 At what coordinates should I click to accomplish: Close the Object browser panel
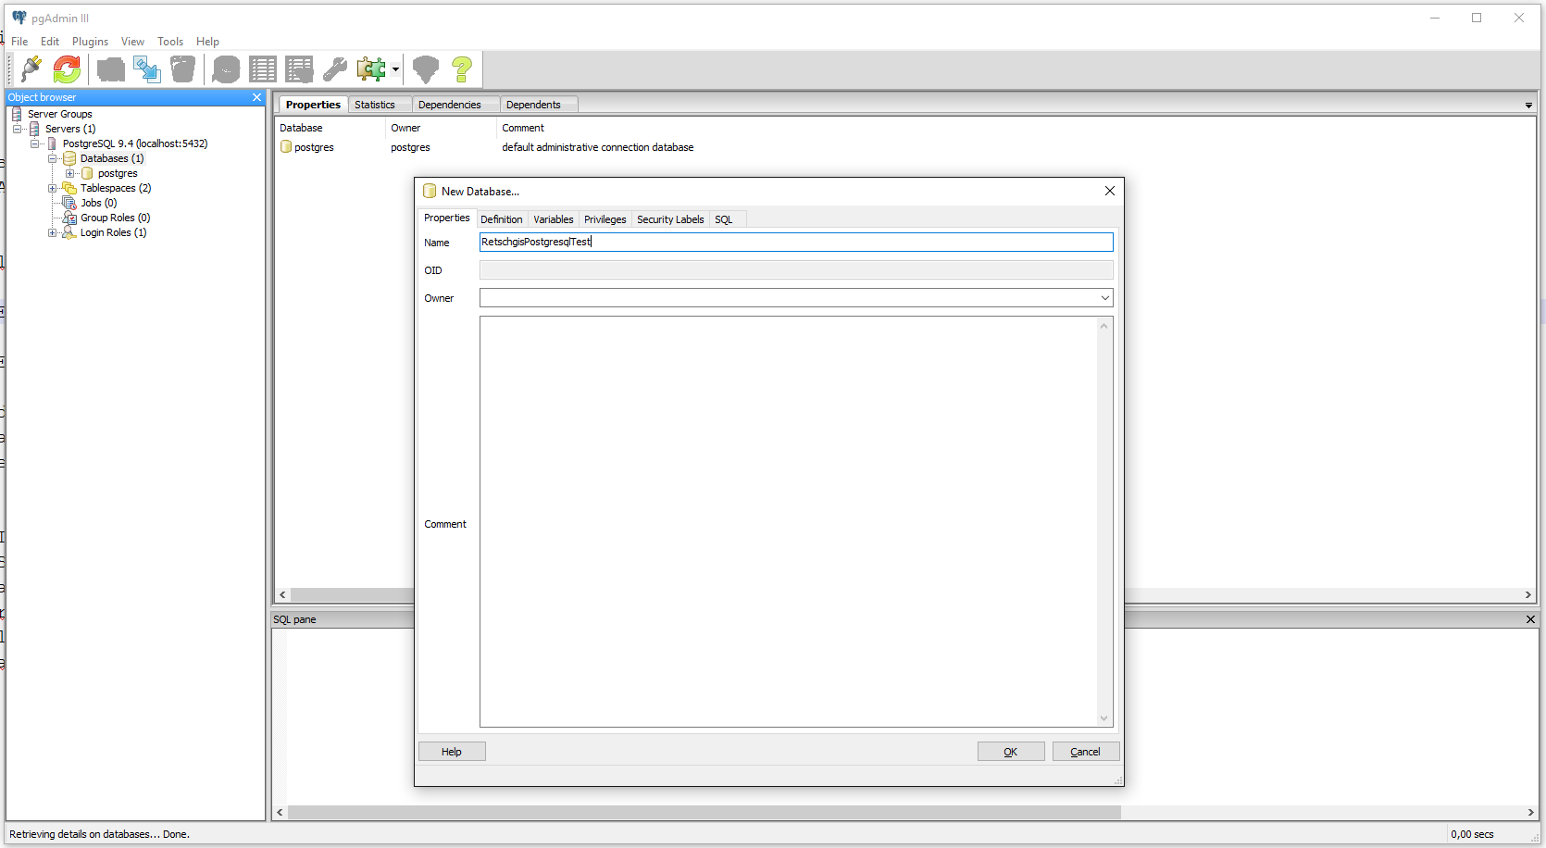click(x=257, y=97)
